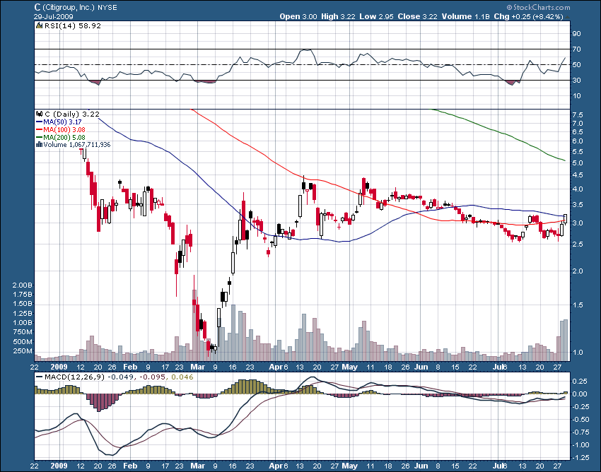
Task: Click the 10 label on the RSI axis
Action: click(x=576, y=96)
